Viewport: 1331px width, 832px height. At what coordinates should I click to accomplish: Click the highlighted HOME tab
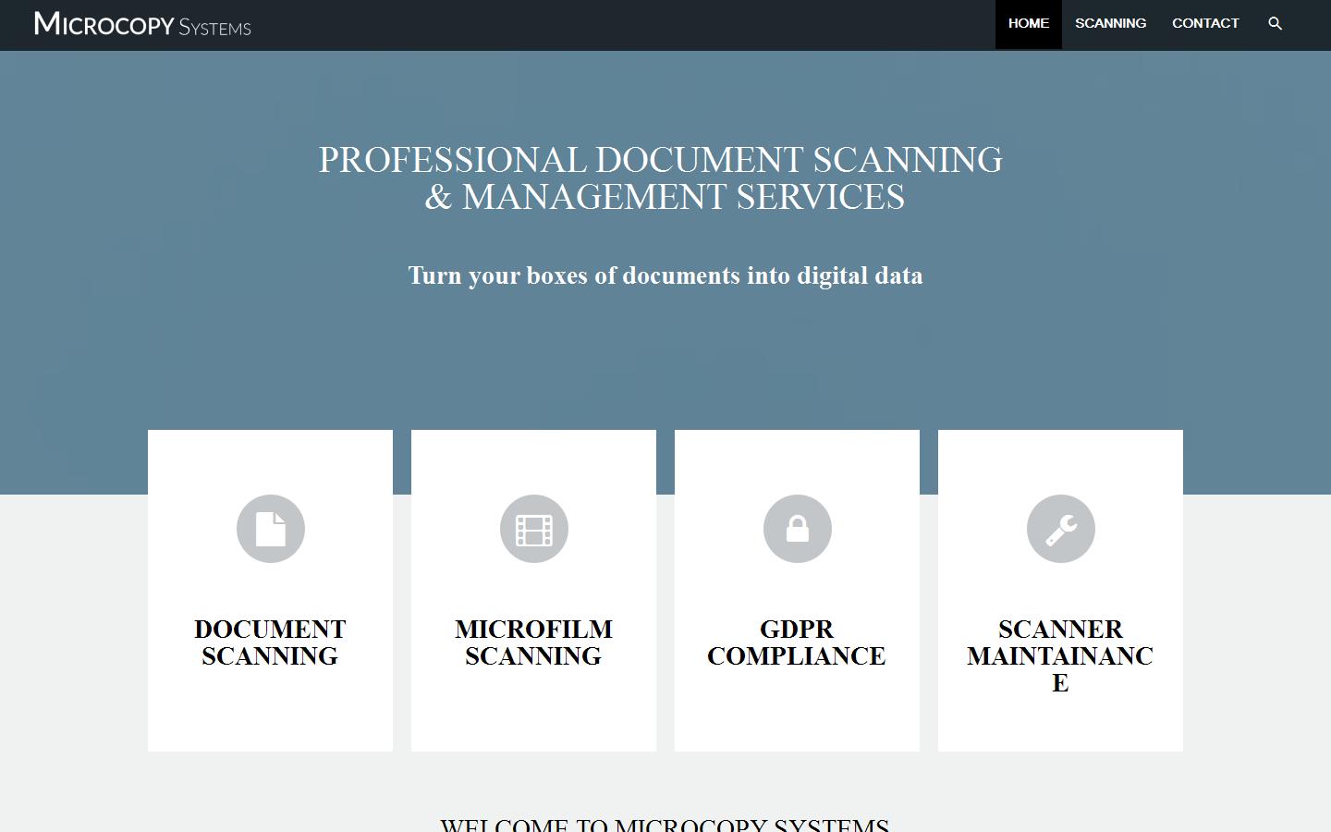(x=1028, y=23)
